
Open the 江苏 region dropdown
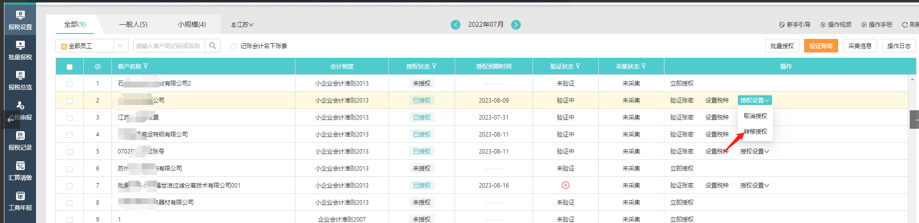pos(242,25)
